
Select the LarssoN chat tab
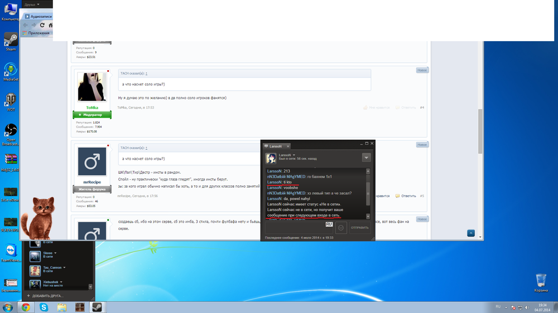(277, 146)
